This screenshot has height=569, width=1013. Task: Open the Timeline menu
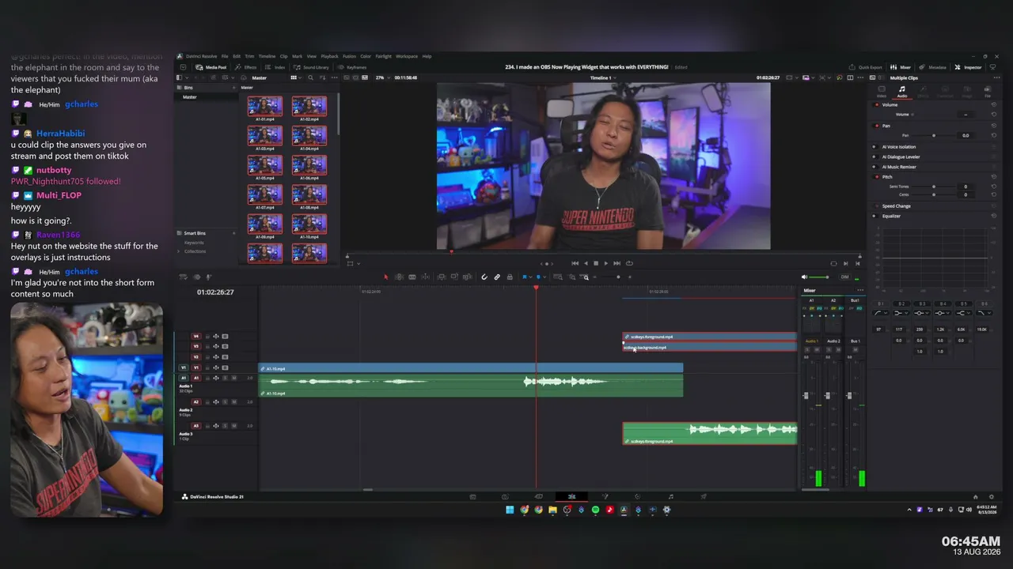[x=267, y=56]
